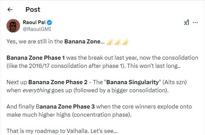205x135 pixels.
Task: Click the first banana emoji
Action: coord(109,42)
